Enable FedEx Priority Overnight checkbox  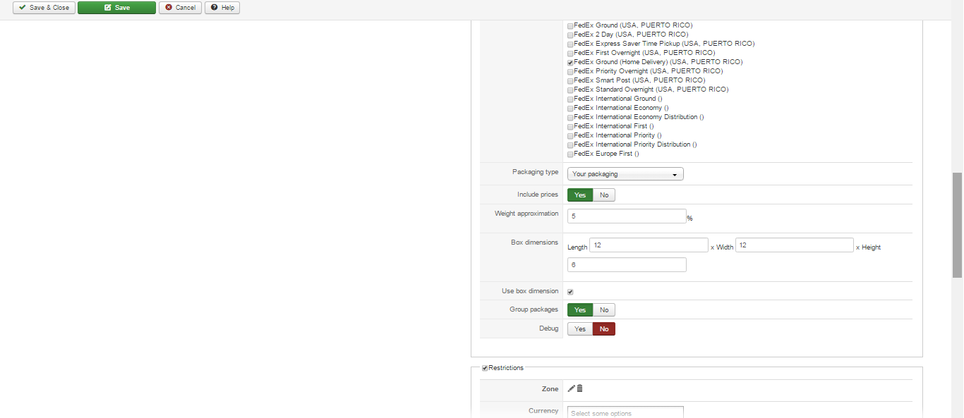pos(570,71)
